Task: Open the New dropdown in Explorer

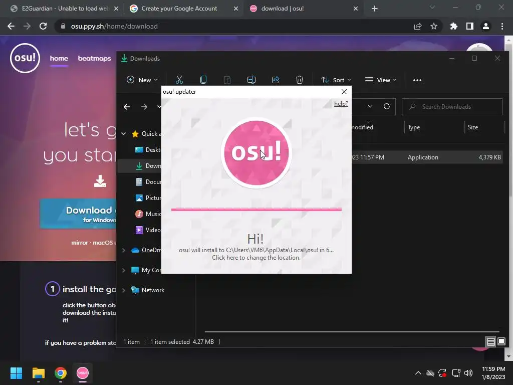Action: (142, 80)
